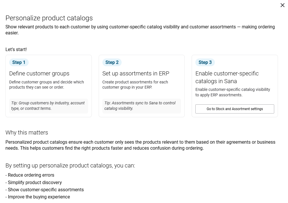Screen dimensions: 288x203
Task: Click the Define customer groups heading
Action: tap(39, 73)
